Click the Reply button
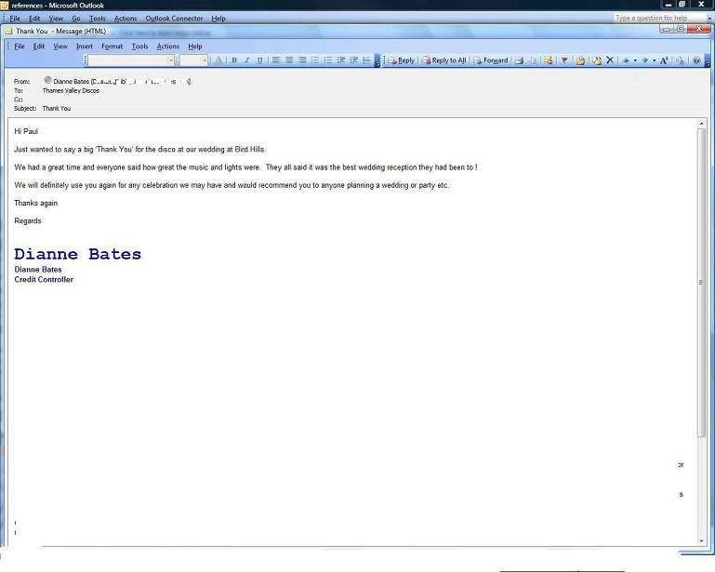The width and height of the screenshot is (715, 572). (401, 60)
